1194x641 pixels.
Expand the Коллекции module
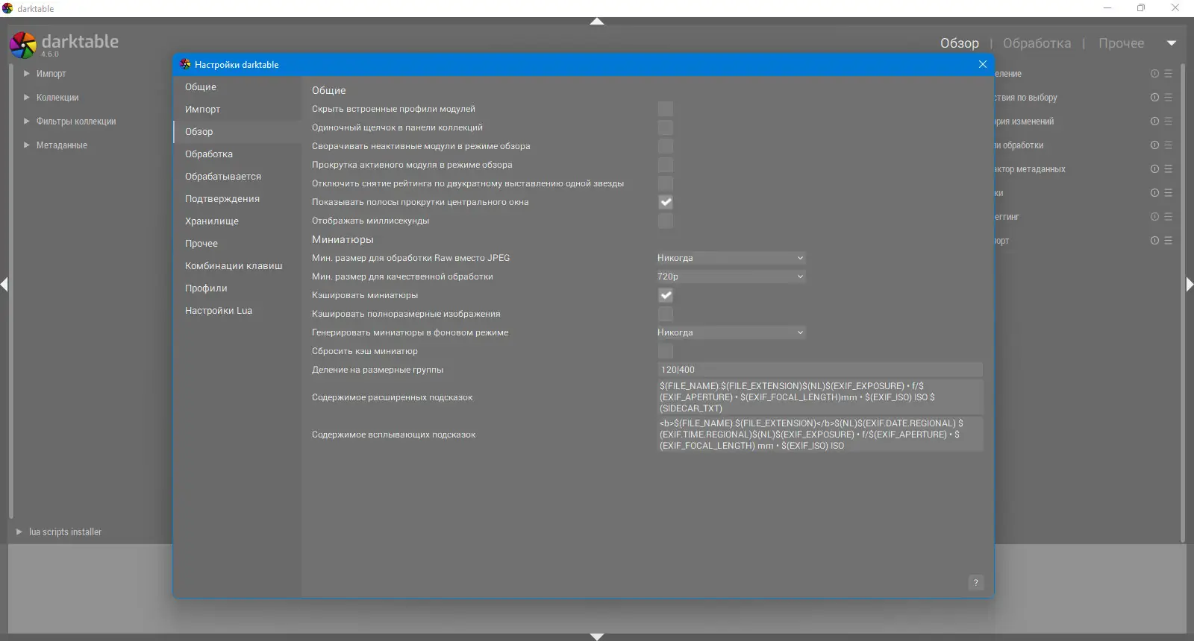[27, 98]
